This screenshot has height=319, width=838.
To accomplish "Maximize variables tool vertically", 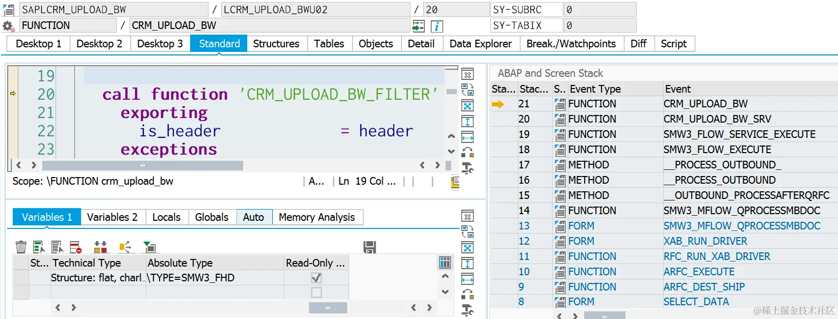I will (467, 264).
